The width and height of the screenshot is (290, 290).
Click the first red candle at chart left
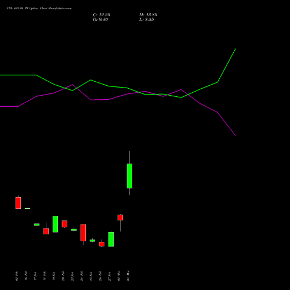[18, 203]
